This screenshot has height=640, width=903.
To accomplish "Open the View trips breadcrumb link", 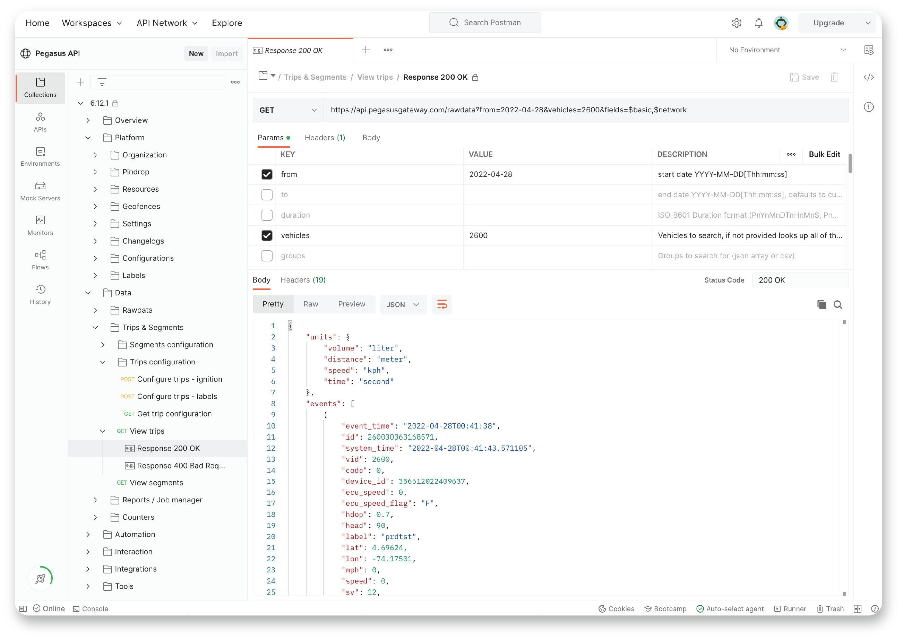I will [x=375, y=77].
